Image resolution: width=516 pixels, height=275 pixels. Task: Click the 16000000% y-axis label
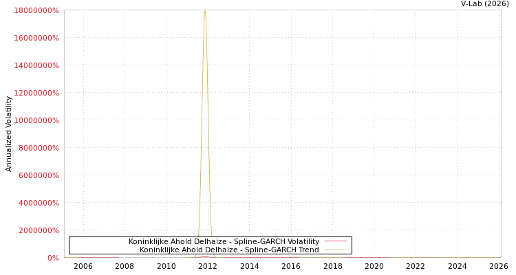coord(36,38)
